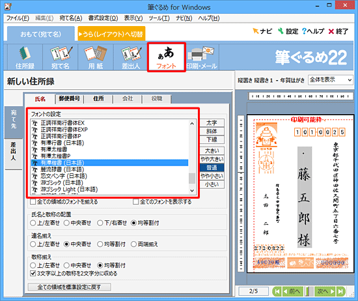Click the ナビ navigation arrow icon
The width and height of the screenshot is (358, 301).
[x=262, y=31]
